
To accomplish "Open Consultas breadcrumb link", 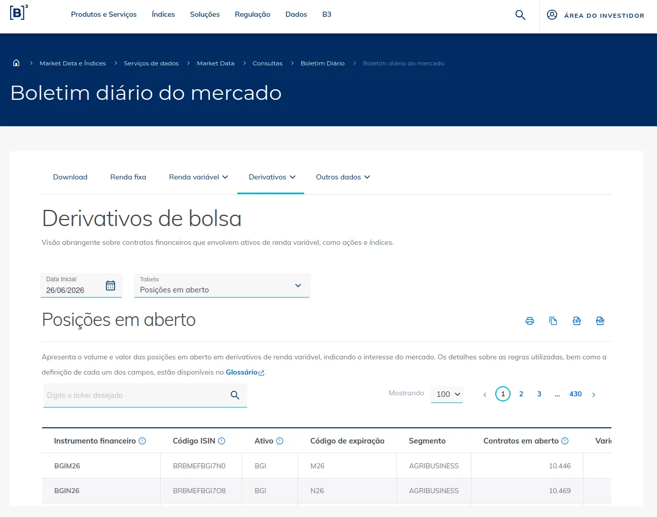I will [268, 63].
